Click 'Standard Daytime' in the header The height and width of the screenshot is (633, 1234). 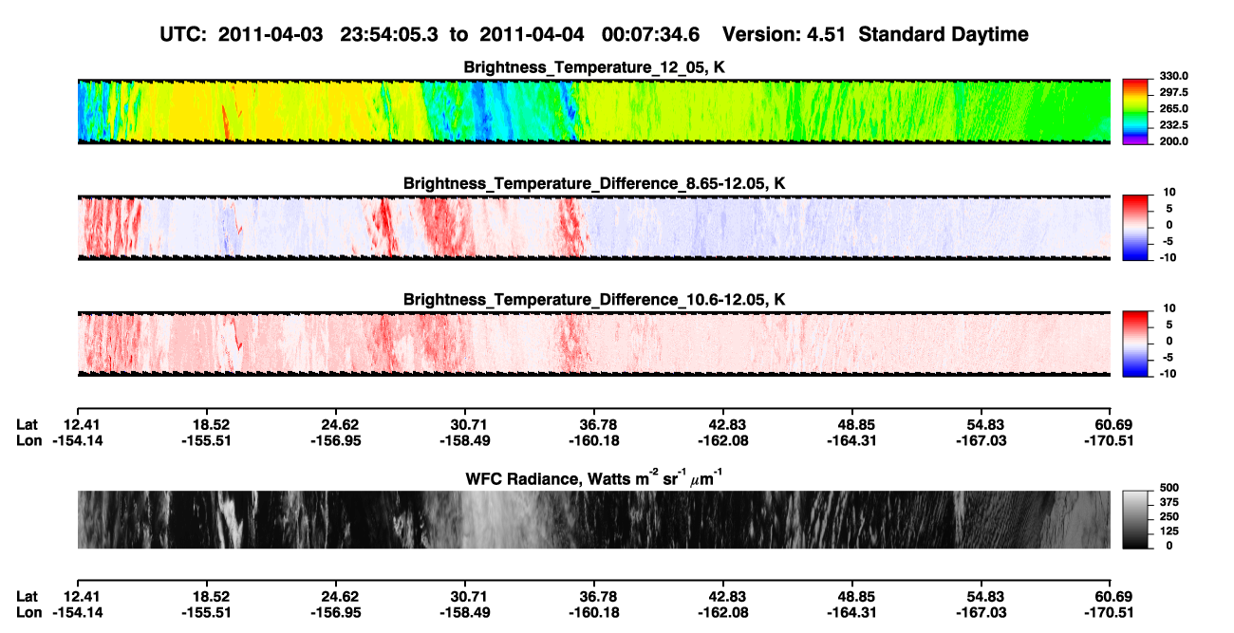tap(942, 35)
